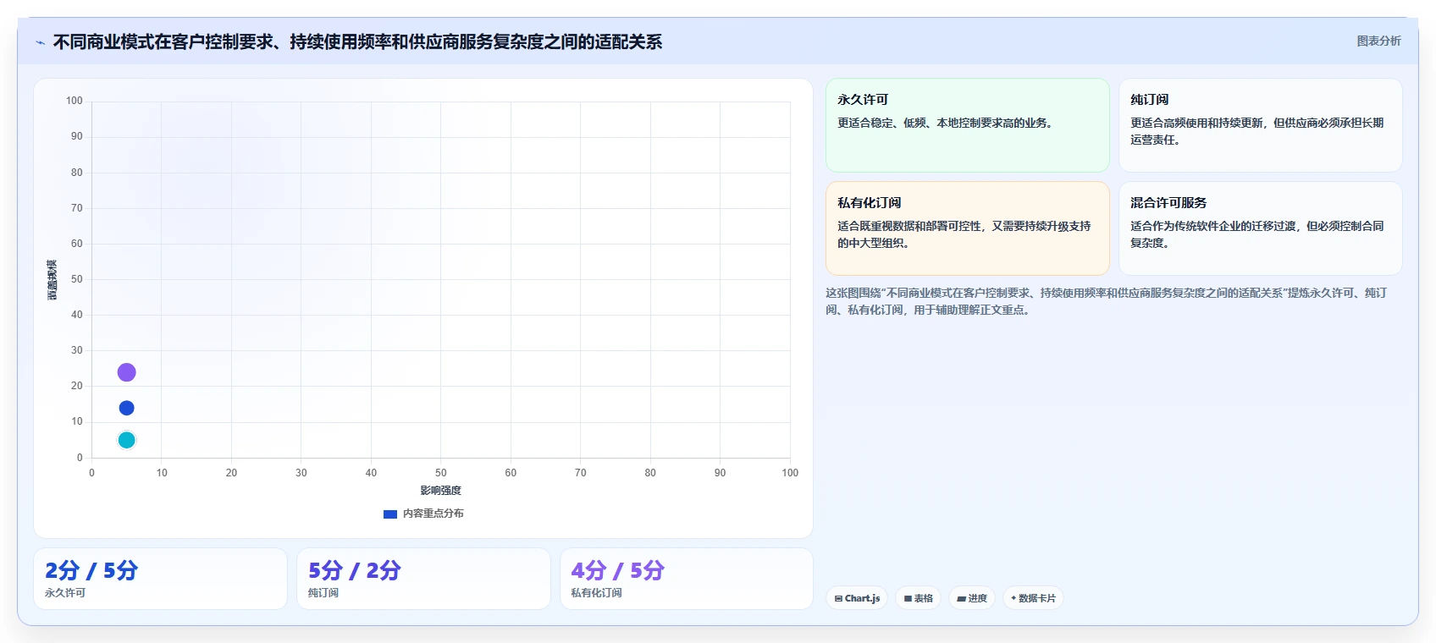Toggle the 内容重点分布 legend item
Screen dimensions: 1436x643
click(423, 514)
